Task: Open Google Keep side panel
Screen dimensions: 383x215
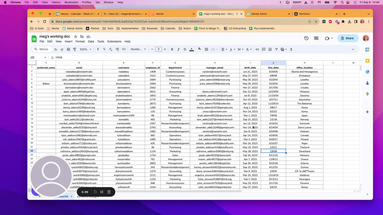Action: click(x=367, y=61)
